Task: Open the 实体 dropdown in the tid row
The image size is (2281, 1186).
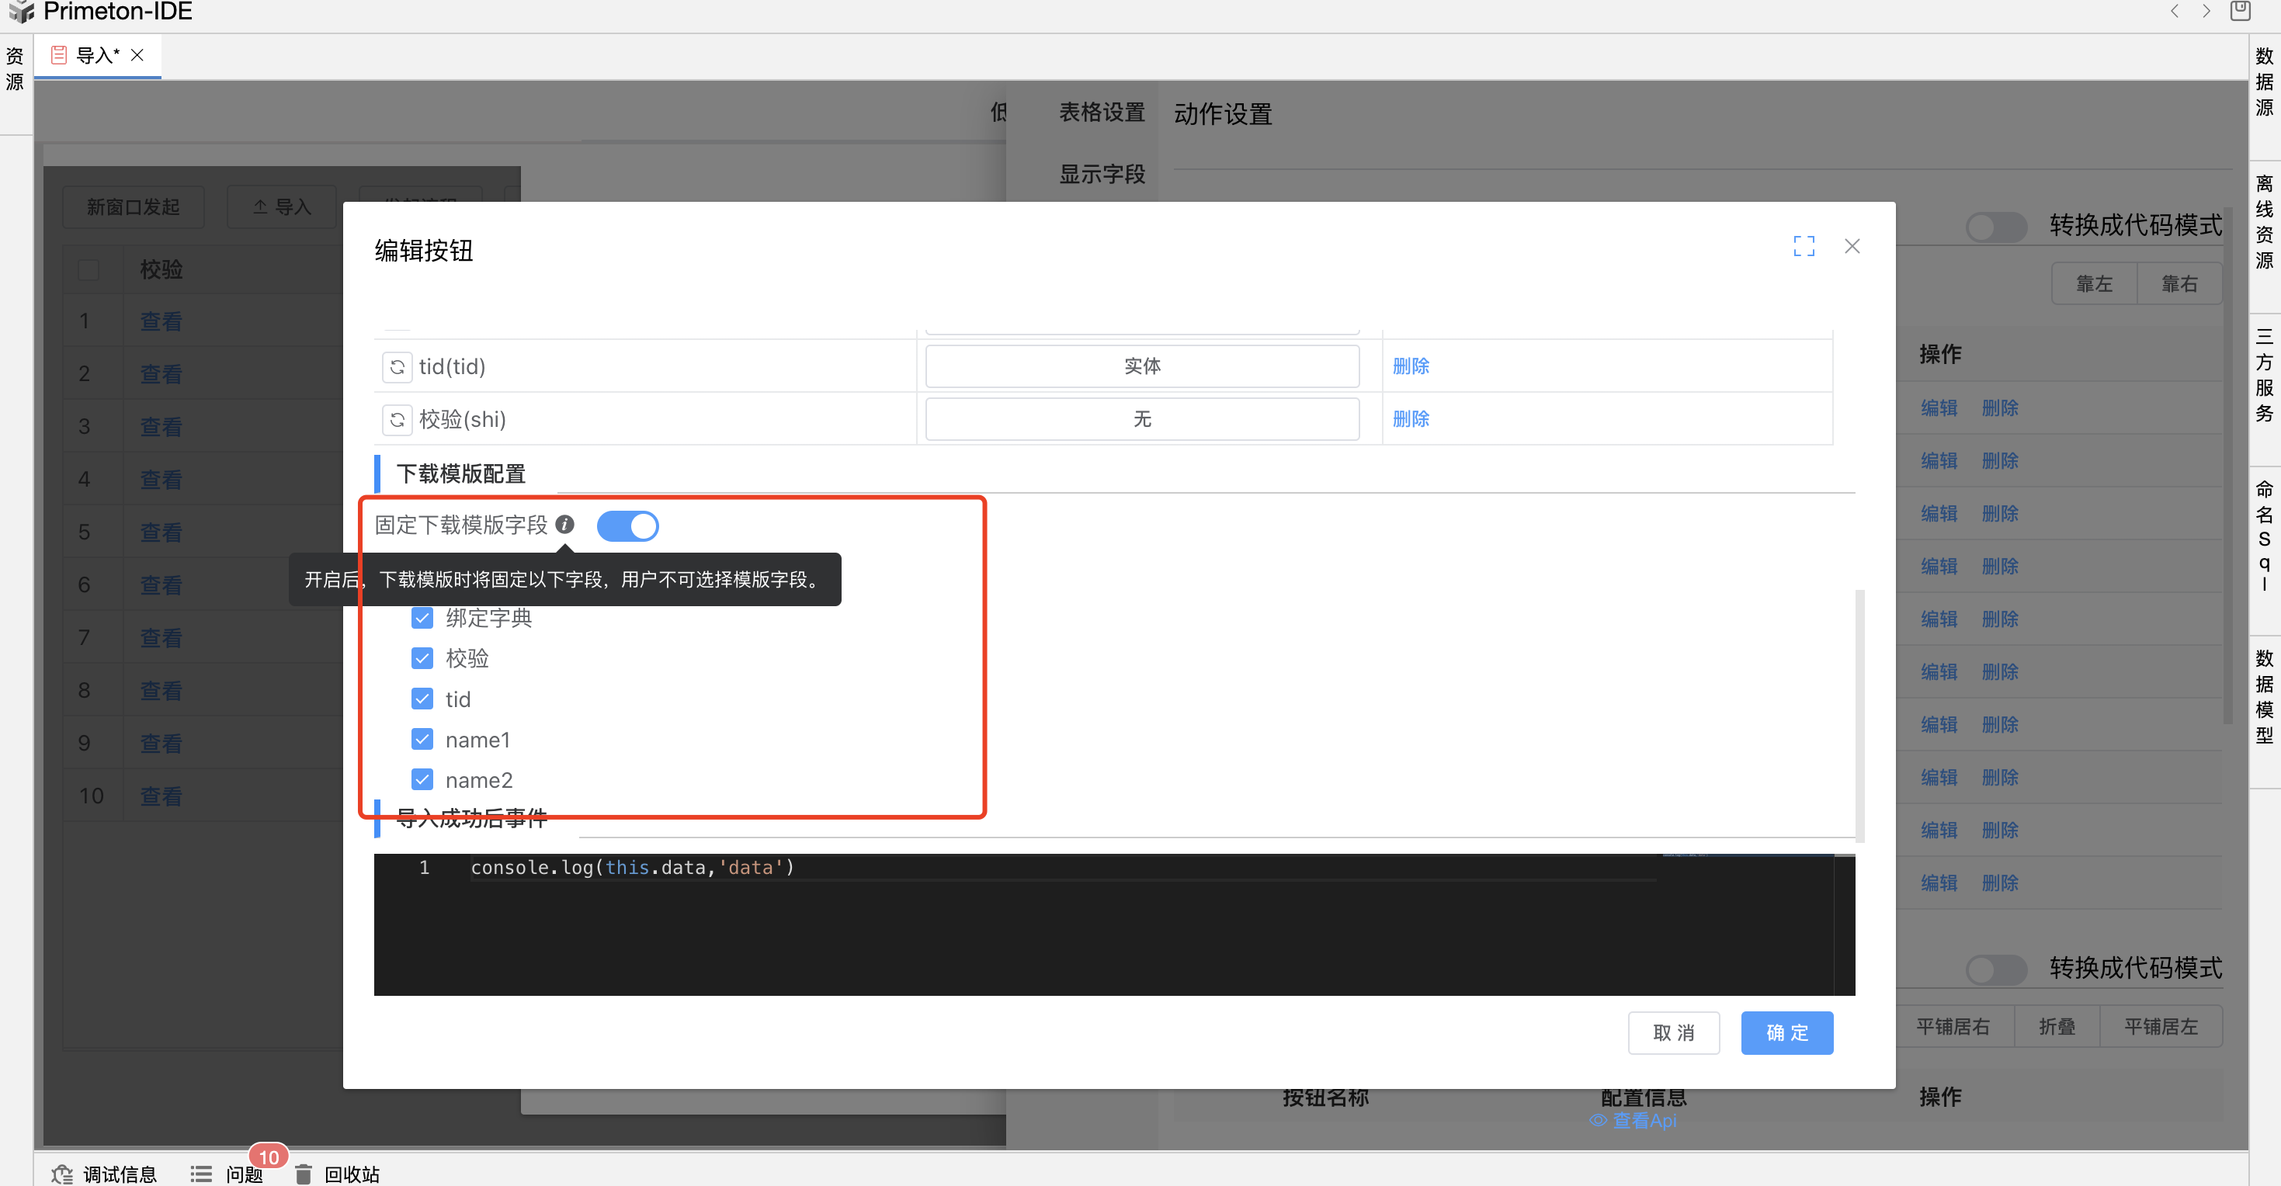Action: [1141, 366]
